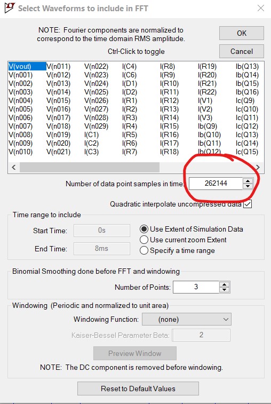Click Reset to Default Values

pos(138,389)
